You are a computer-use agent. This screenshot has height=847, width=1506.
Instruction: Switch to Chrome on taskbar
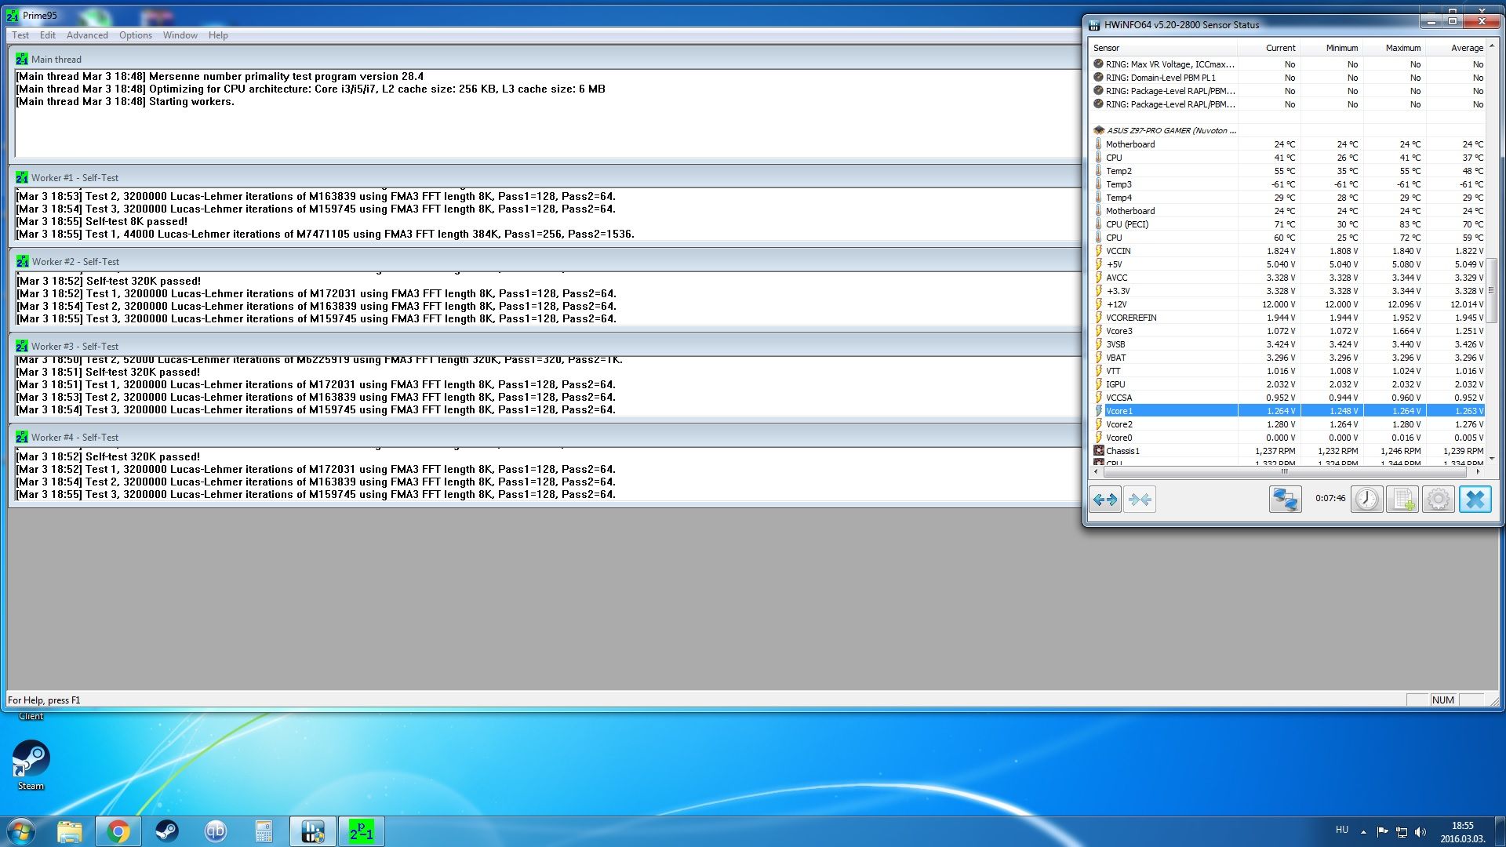pos(118,831)
